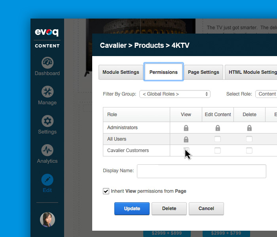Screen dimensions: 277x237
Task: Open the HTML Module Settings tab
Action: (251, 72)
